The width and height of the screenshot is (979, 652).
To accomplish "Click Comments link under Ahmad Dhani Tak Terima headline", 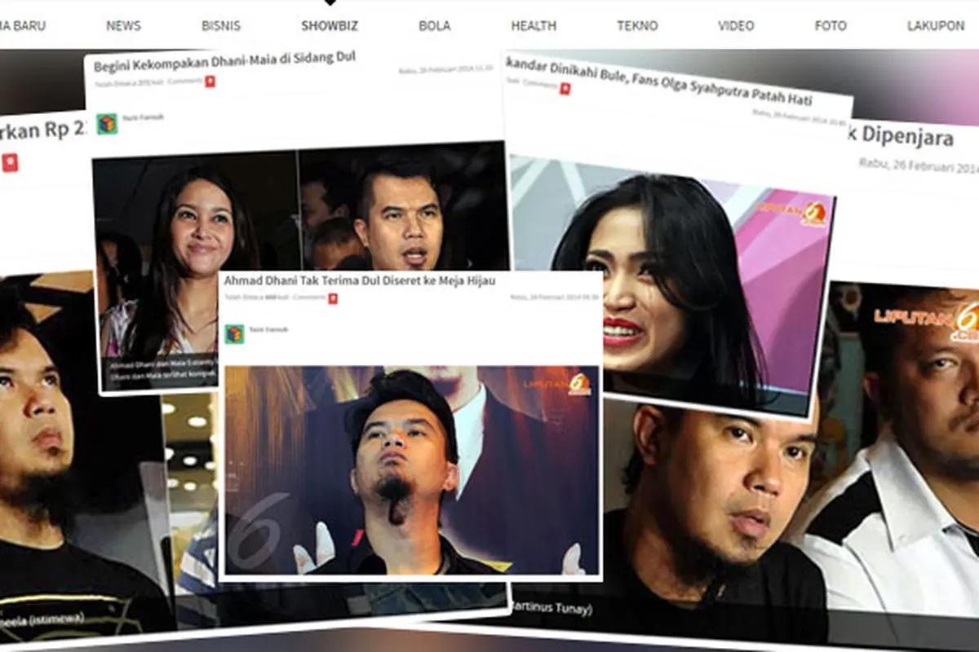I will coord(309,298).
